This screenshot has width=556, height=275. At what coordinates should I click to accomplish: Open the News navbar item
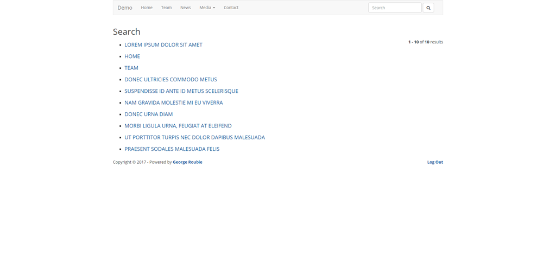(185, 8)
